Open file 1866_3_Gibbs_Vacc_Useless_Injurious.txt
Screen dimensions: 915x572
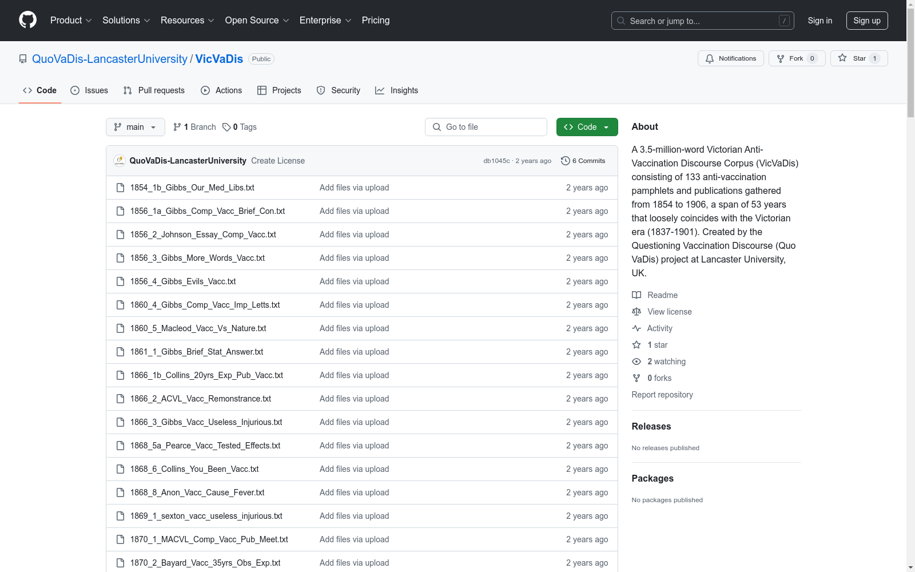click(206, 422)
